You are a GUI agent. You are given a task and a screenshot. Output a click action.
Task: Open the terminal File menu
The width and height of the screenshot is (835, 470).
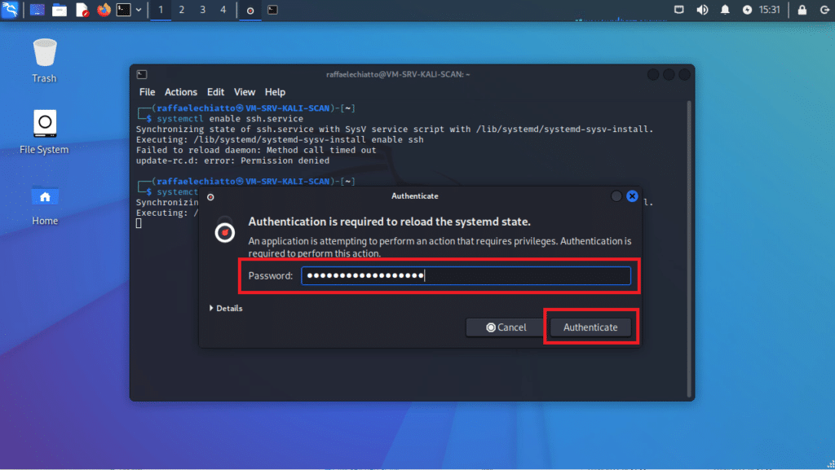(147, 92)
